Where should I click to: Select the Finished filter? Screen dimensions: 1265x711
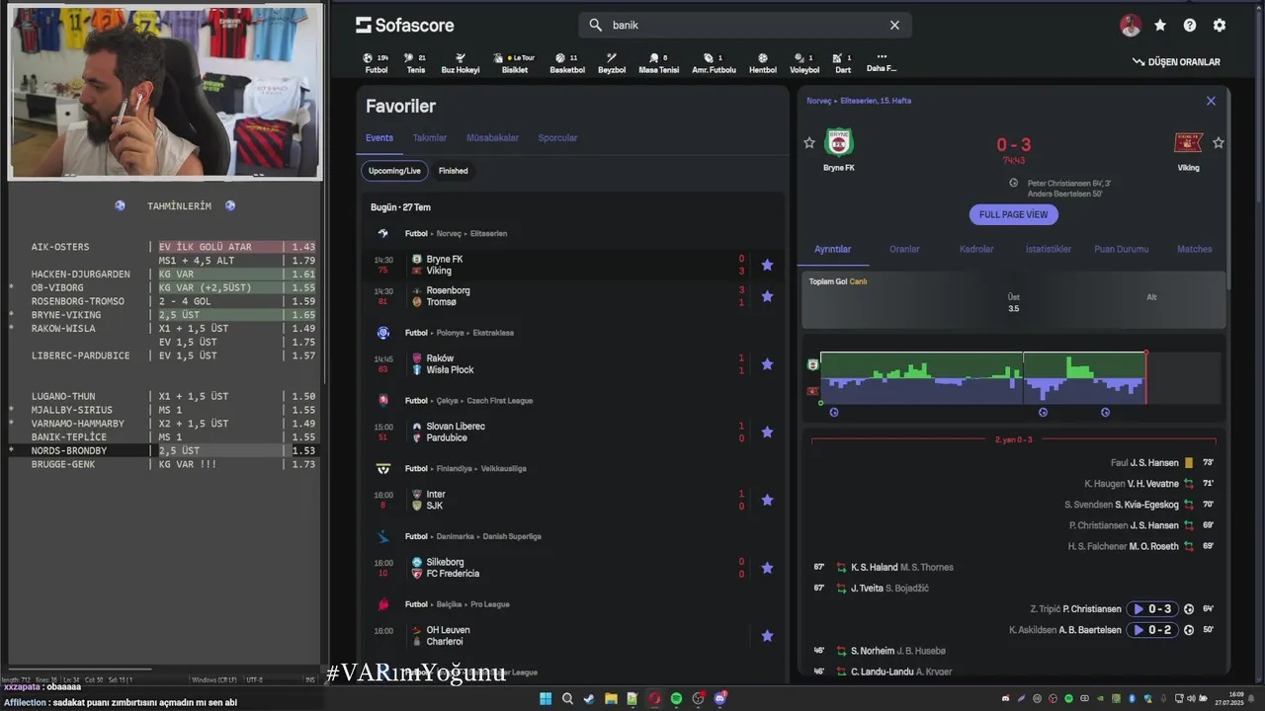(454, 171)
